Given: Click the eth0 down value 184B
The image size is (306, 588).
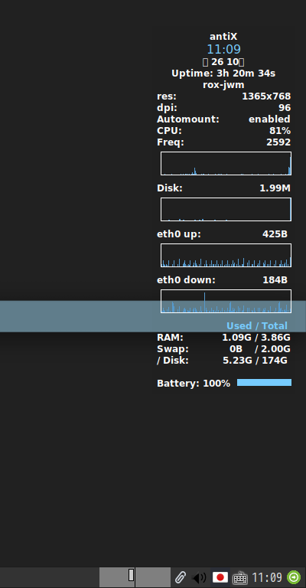Looking at the screenshot, I should point(275,280).
